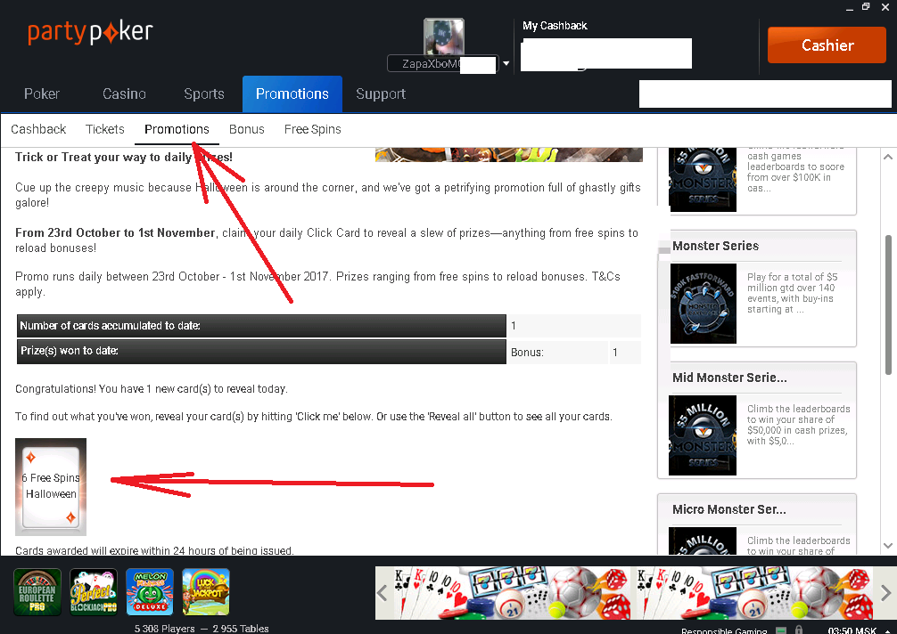
Task: Click the Mid Monster Serie... card title
Action: pyautogui.click(x=729, y=378)
